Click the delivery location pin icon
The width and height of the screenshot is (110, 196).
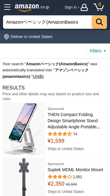[x=6, y=37]
